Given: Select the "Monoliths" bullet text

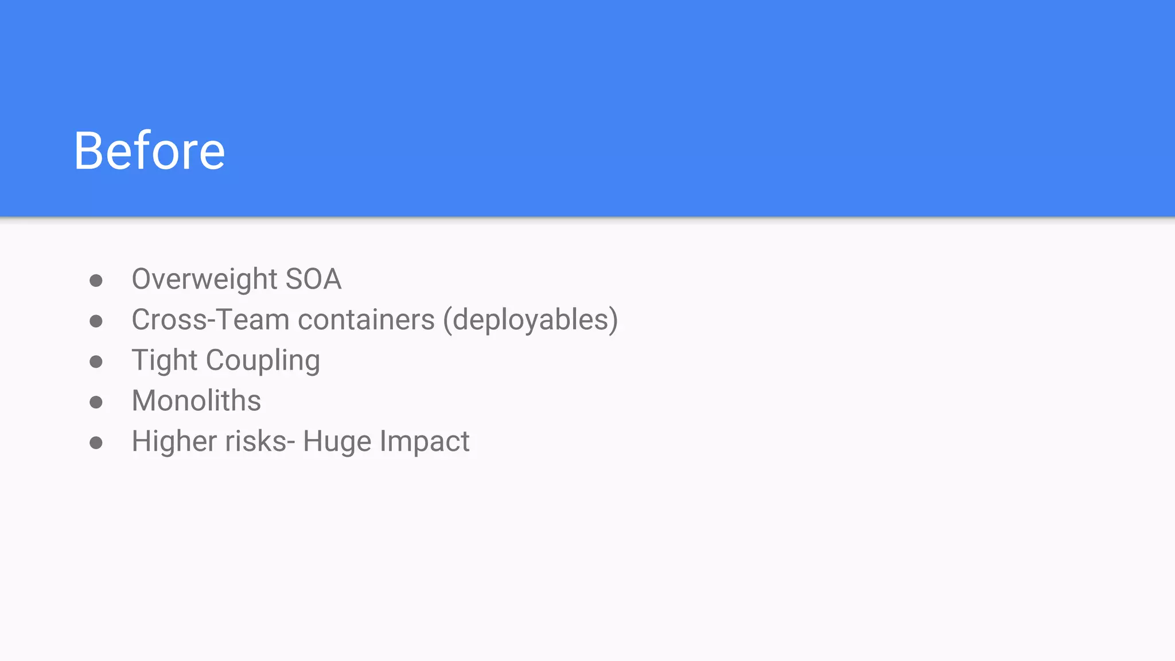Looking at the screenshot, I should 196,401.
